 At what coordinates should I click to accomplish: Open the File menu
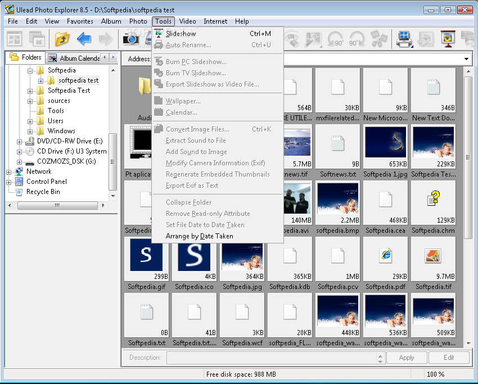tap(13, 21)
